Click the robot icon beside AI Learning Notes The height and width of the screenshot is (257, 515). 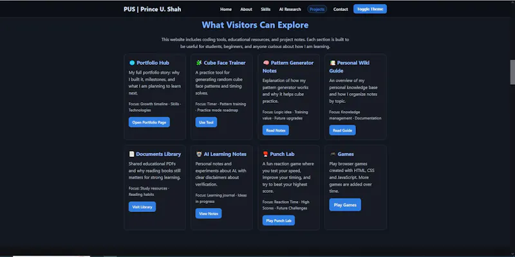199,154
